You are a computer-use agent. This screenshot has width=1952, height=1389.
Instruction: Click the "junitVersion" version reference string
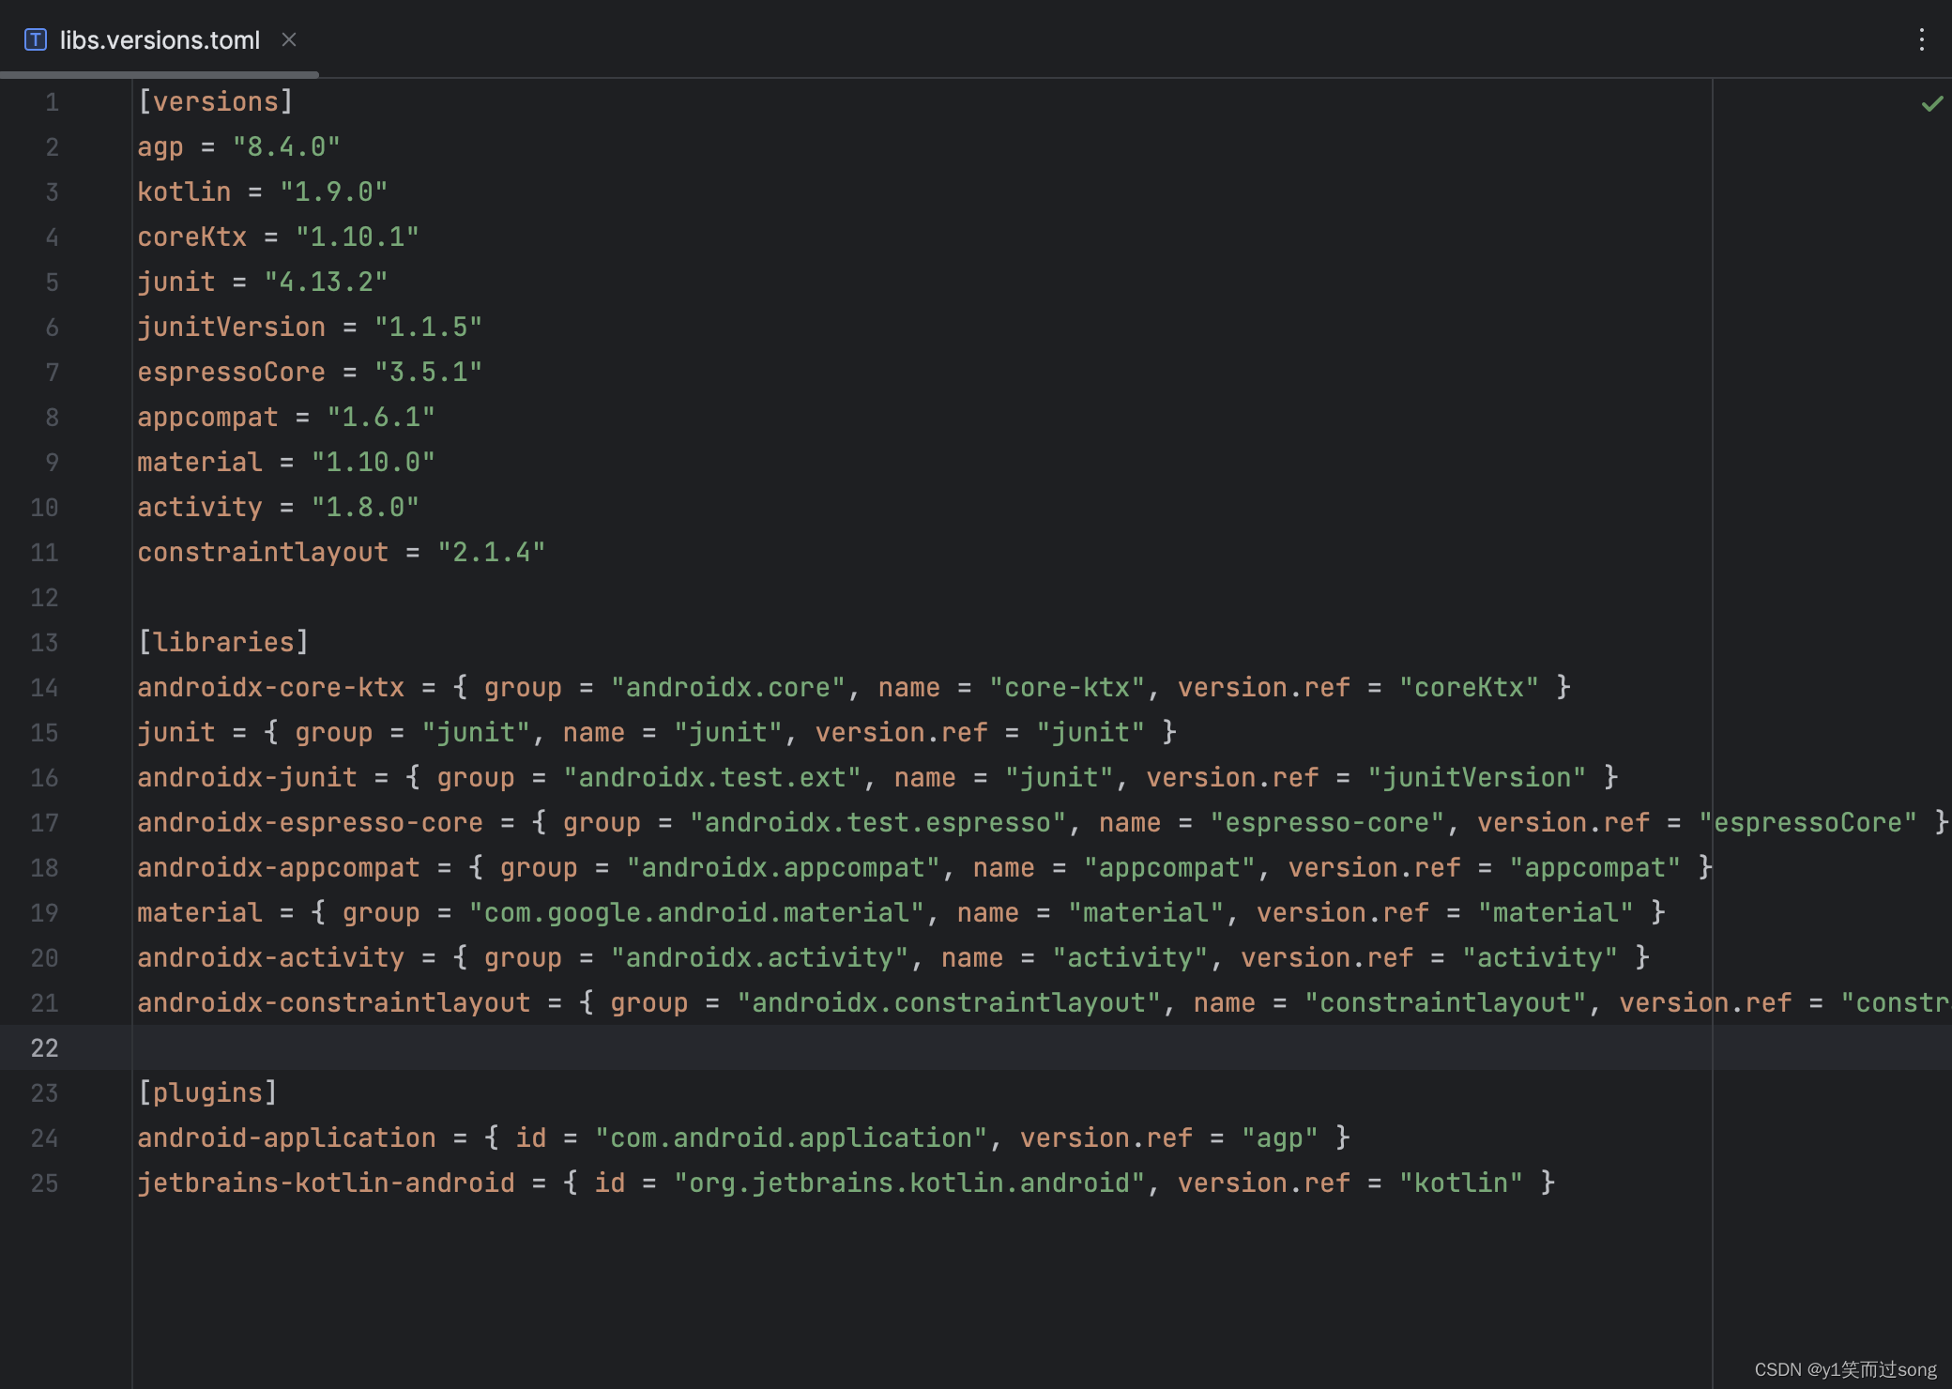1476,777
